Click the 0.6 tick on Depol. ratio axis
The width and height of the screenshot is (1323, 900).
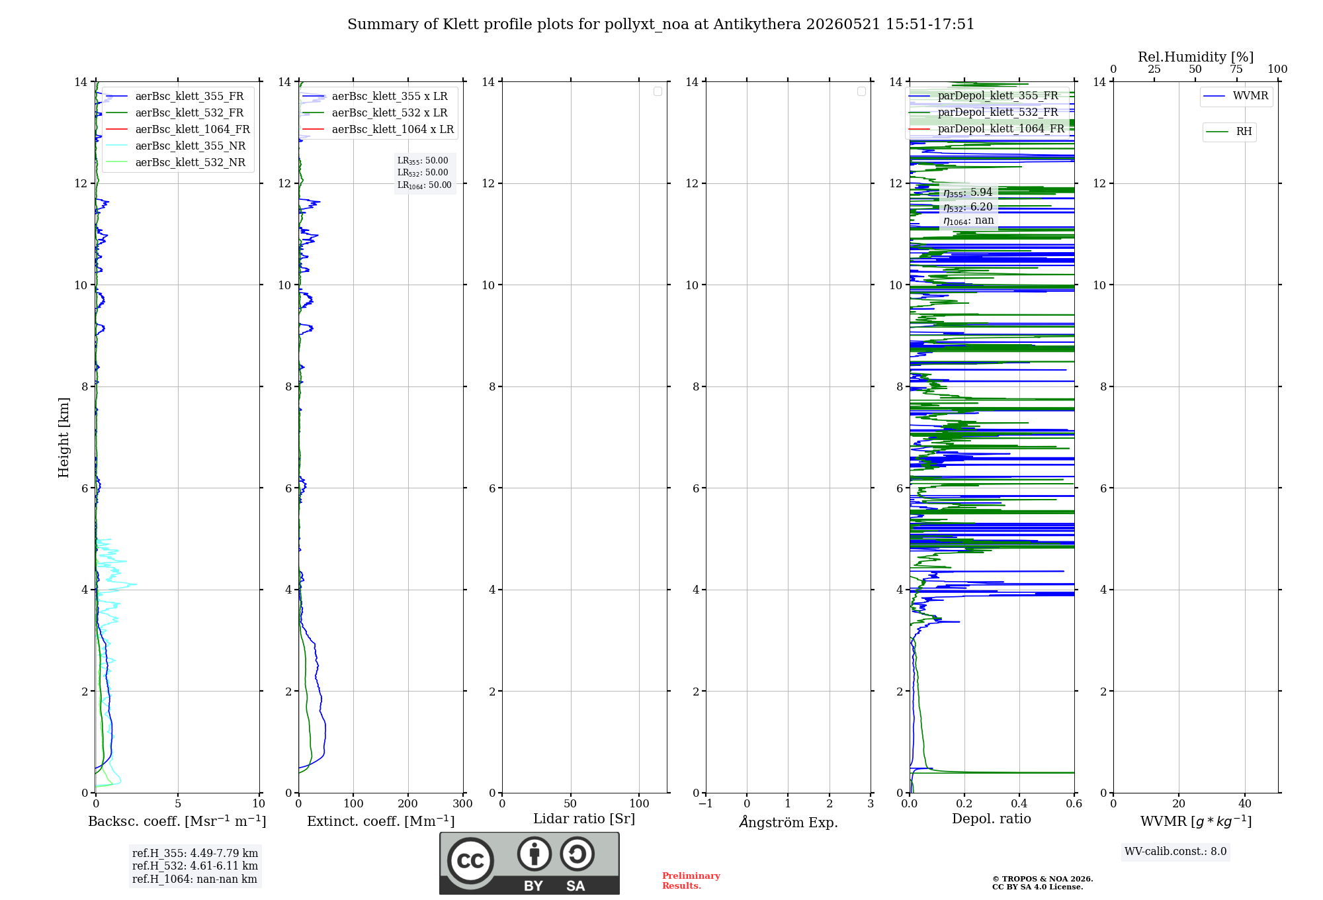click(1074, 804)
